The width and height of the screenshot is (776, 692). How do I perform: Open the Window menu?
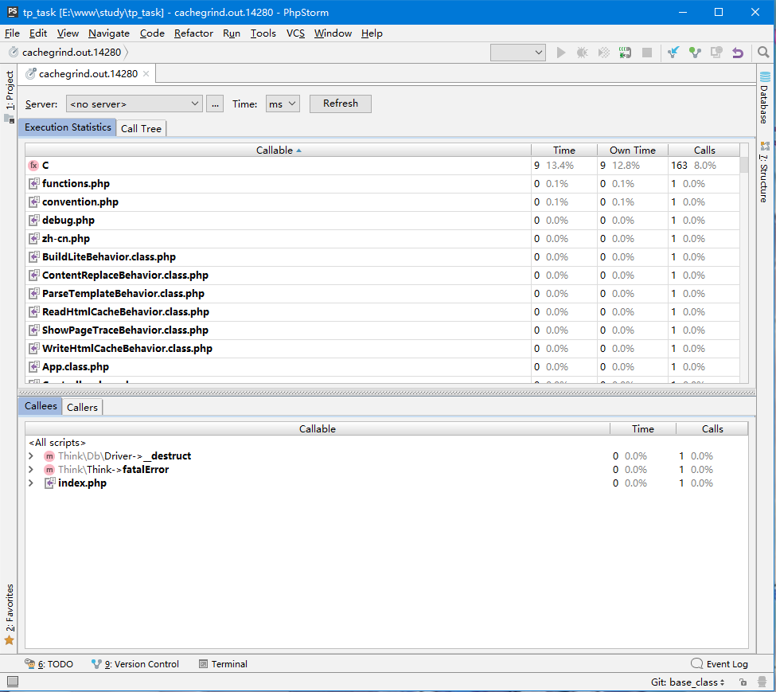(333, 33)
